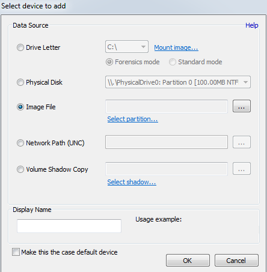This screenshot has height=272, width=267.
Task: Browse for an image file with the ellipsis button
Action: point(242,106)
